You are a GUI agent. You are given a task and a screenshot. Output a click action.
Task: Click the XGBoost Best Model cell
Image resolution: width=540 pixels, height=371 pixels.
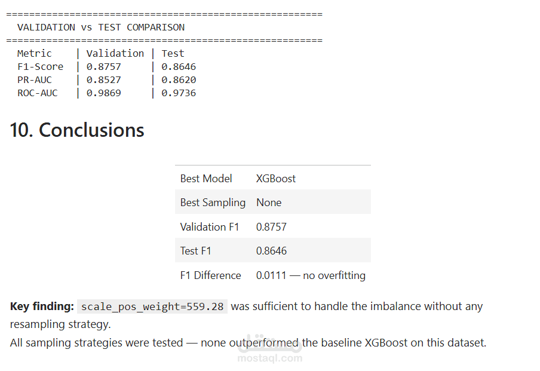(x=276, y=179)
